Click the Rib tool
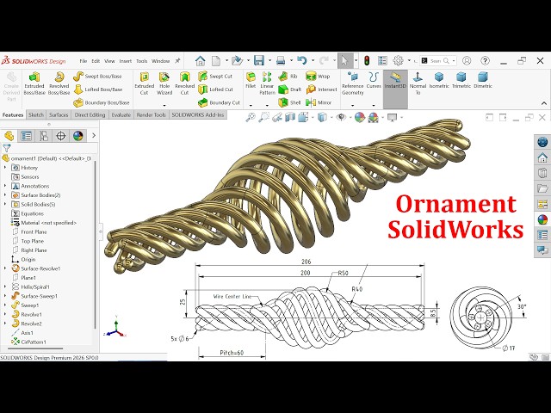Image resolution: width=551 pixels, height=413 pixels. [288, 77]
